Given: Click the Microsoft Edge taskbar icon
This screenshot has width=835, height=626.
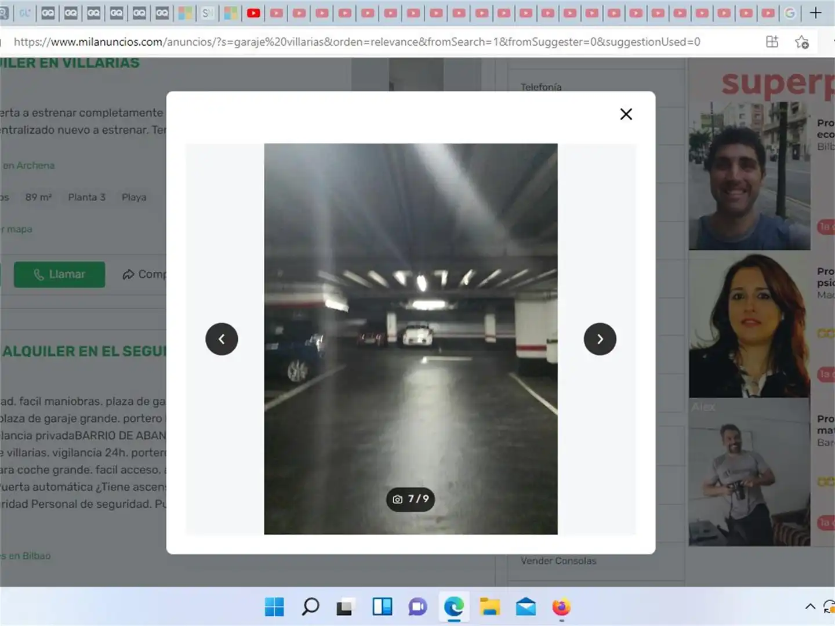Looking at the screenshot, I should click(454, 607).
